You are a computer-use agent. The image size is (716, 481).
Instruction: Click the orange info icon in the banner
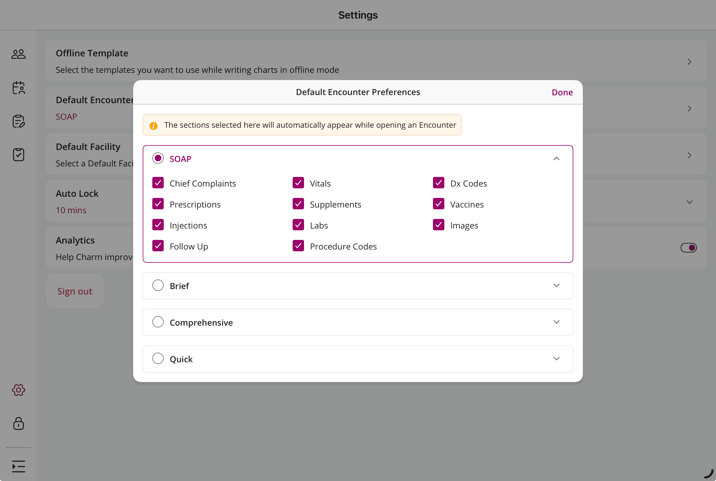[153, 125]
